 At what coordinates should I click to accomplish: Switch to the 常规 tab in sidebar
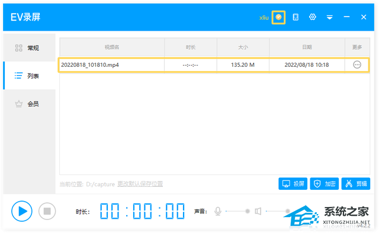pyautogui.click(x=30, y=48)
